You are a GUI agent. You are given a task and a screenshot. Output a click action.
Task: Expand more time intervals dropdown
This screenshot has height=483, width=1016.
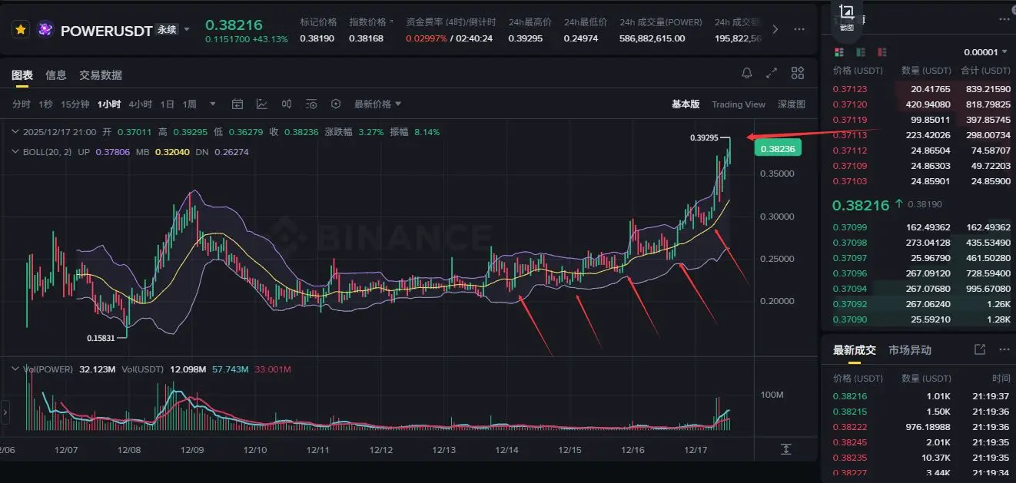click(x=213, y=104)
